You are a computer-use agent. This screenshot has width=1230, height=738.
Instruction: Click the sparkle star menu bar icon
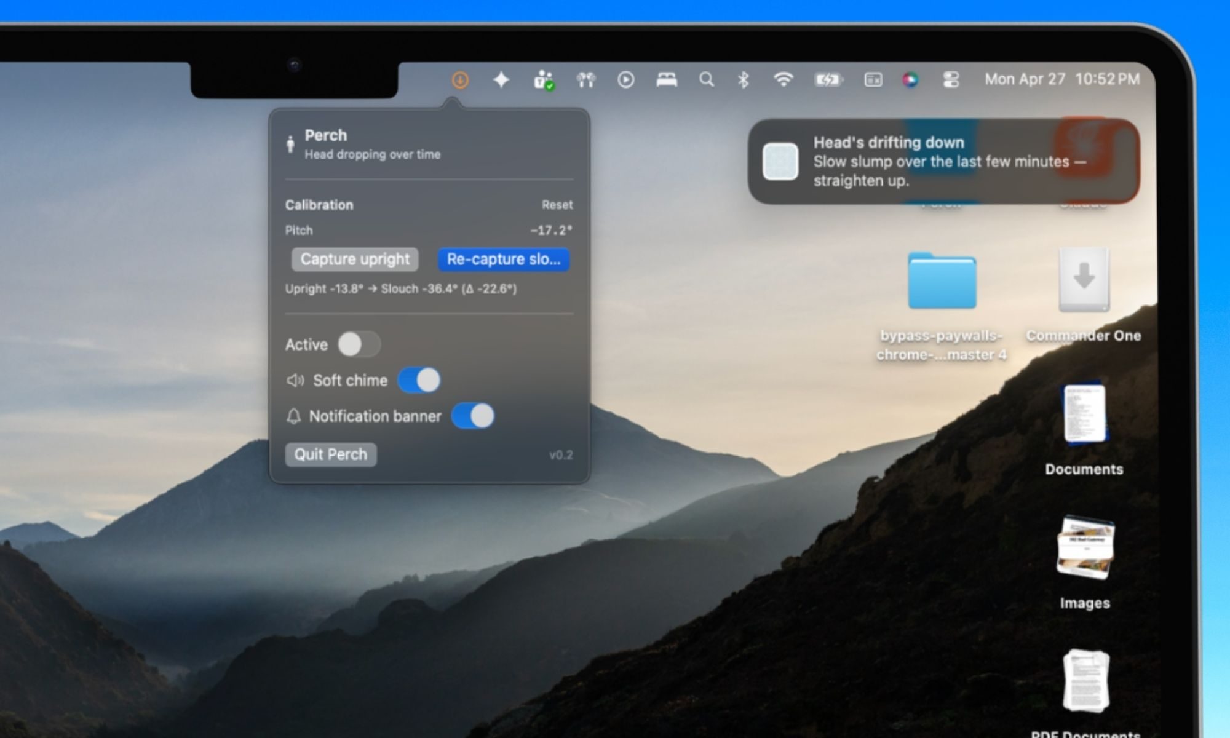coord(501,80)
